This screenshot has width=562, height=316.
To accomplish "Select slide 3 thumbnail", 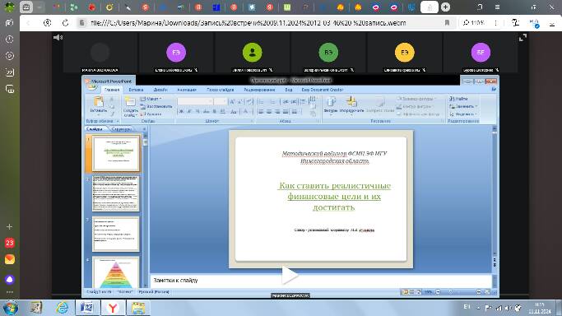I will point(116,234).
